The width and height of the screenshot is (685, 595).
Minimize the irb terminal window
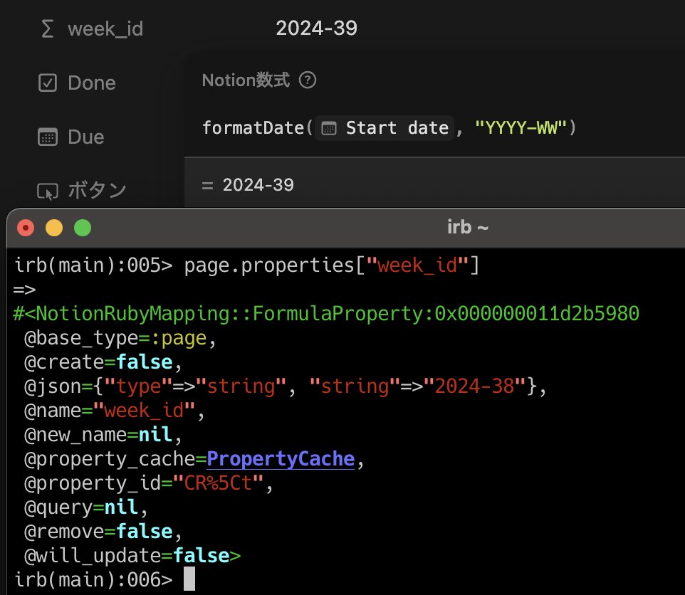tap(54, 228)
